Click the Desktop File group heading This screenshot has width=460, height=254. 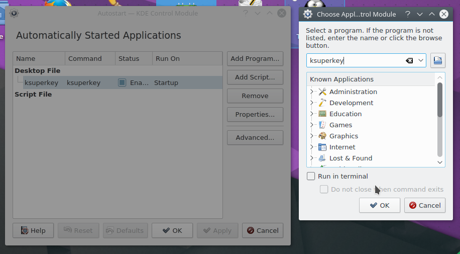[38, 71]
